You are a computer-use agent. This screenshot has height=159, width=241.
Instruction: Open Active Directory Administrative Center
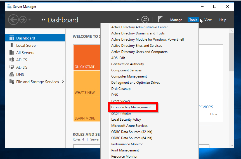(x=140, y=27)
